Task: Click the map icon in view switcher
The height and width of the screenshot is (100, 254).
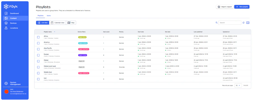Action: (69, 23)
